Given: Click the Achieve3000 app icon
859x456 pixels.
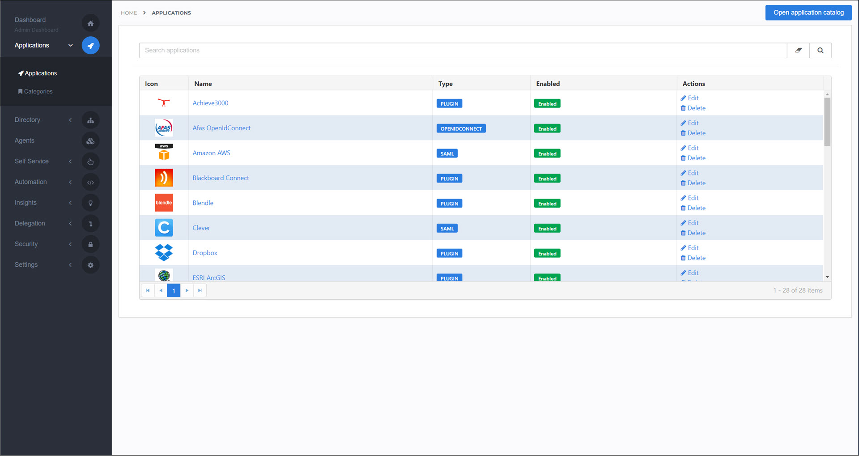Looking at the screenshot, I should pyautogui.click(x=164, y=103).
